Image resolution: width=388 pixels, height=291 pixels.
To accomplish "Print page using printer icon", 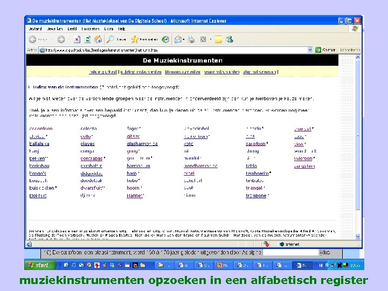I will pyautogui.click(x=191, y=39).
